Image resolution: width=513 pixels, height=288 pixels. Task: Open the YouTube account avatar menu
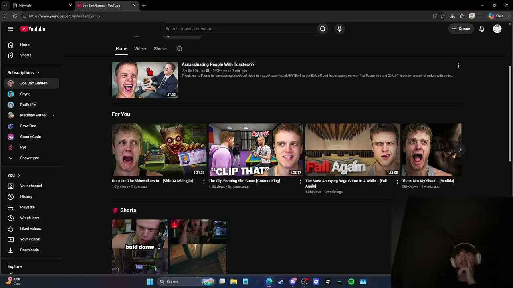pyautogui.click(x=497, y=29)
